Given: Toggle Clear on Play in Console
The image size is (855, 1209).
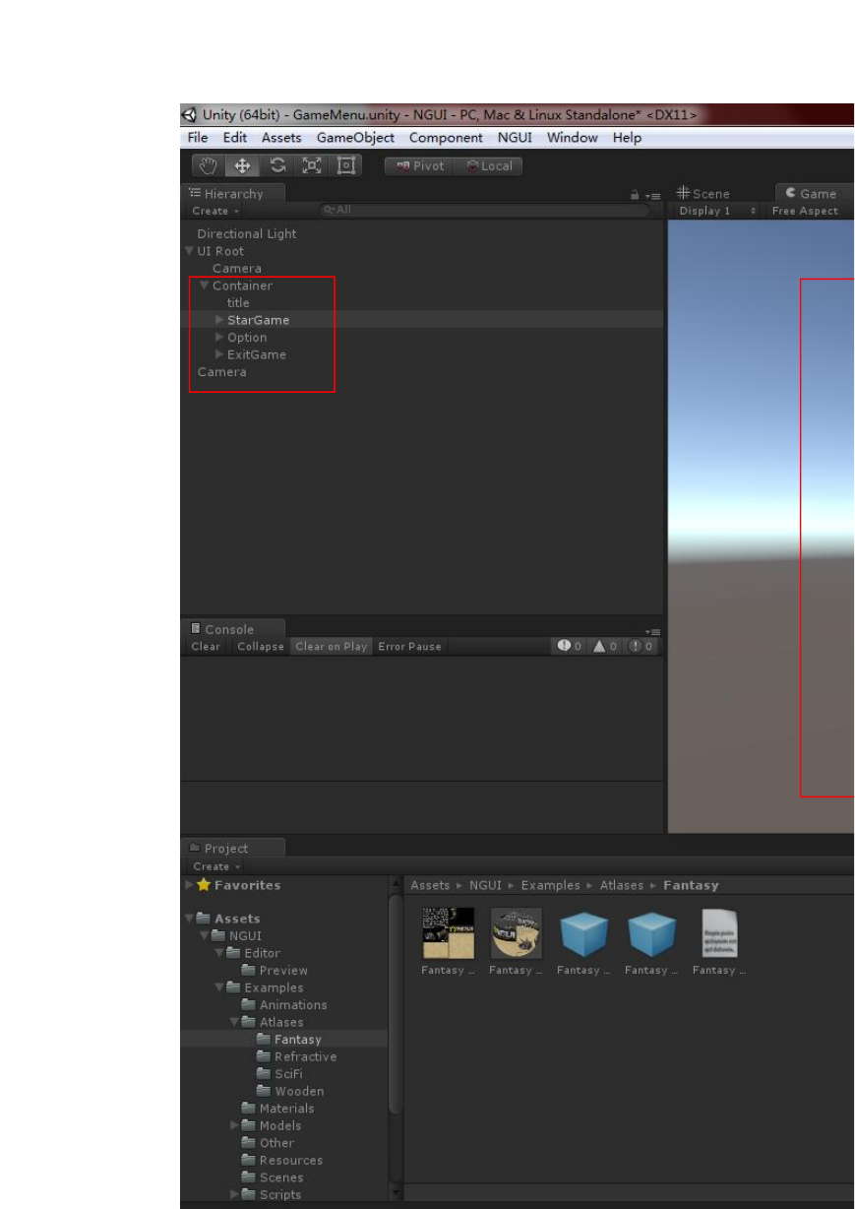Looking at the screenshot, I should pyautogui.click(x=332, y=646).
